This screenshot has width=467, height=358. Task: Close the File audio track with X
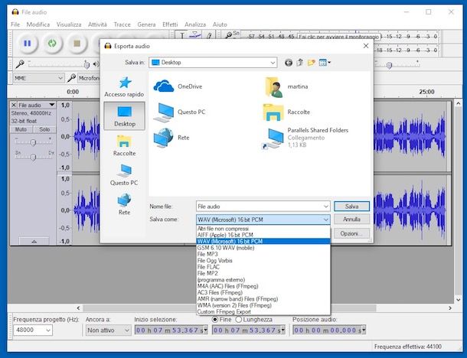pos(14,105)
